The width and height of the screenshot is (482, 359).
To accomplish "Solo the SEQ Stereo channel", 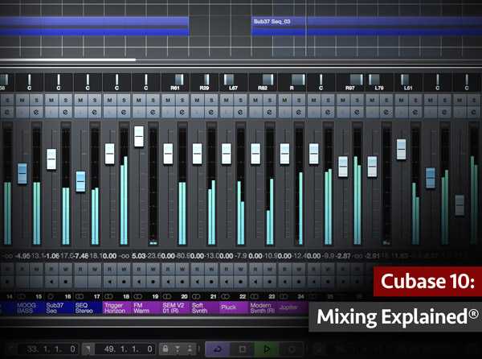I will tap(94, 100).
